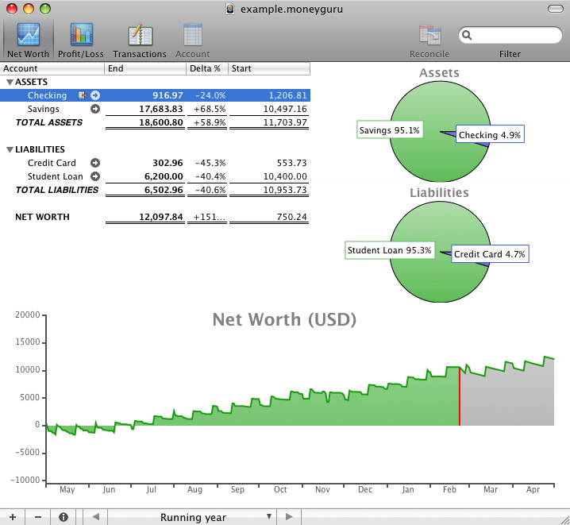Collapse the LIABILITIES group
Viewport: 570px width, 525px height.
10,149
